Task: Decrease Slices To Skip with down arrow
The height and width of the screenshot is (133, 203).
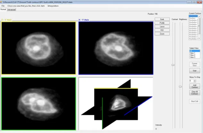Action: point(195,82)
